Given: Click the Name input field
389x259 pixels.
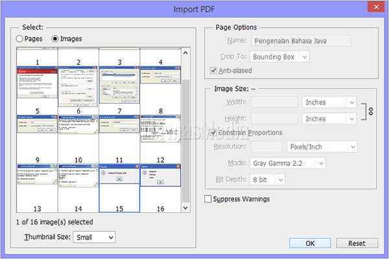Looking at the screenshot, I should pyautogui.click(x=301, y=41).
